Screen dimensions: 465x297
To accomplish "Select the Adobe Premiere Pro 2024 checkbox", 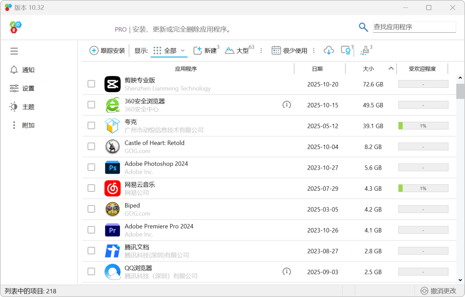I will [91, 230].
